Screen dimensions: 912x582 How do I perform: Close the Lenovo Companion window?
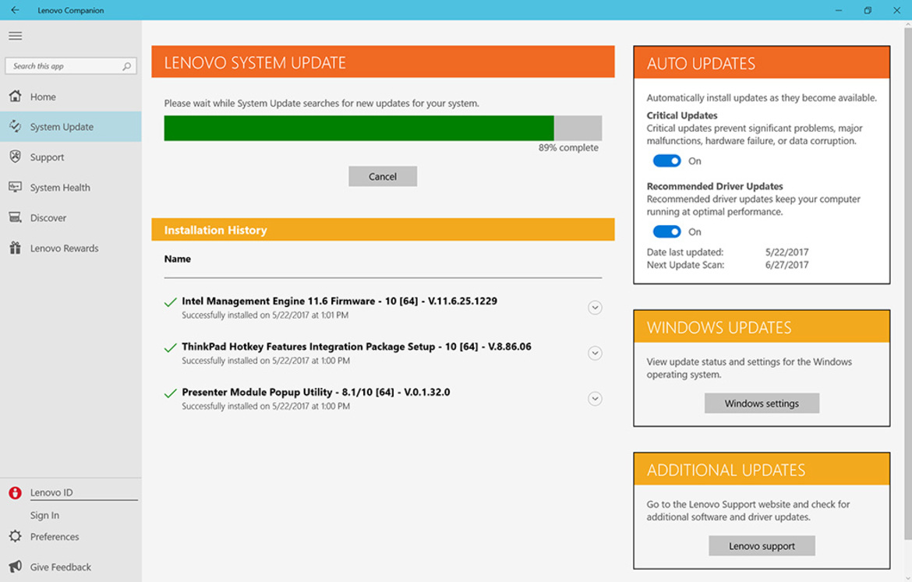(x=897, y=10)
